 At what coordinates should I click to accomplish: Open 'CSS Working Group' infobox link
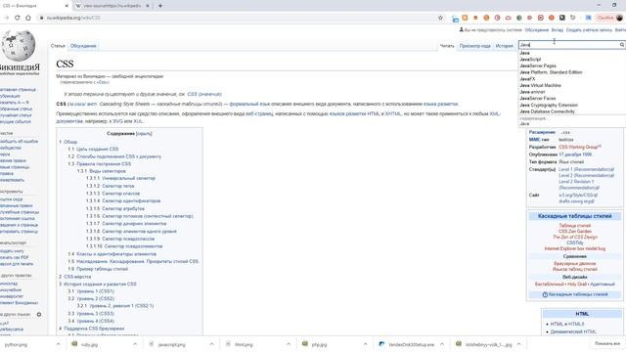click(x=578, y=148)
